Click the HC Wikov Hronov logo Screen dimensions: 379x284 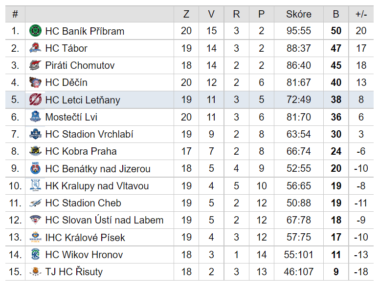(35, 254)
